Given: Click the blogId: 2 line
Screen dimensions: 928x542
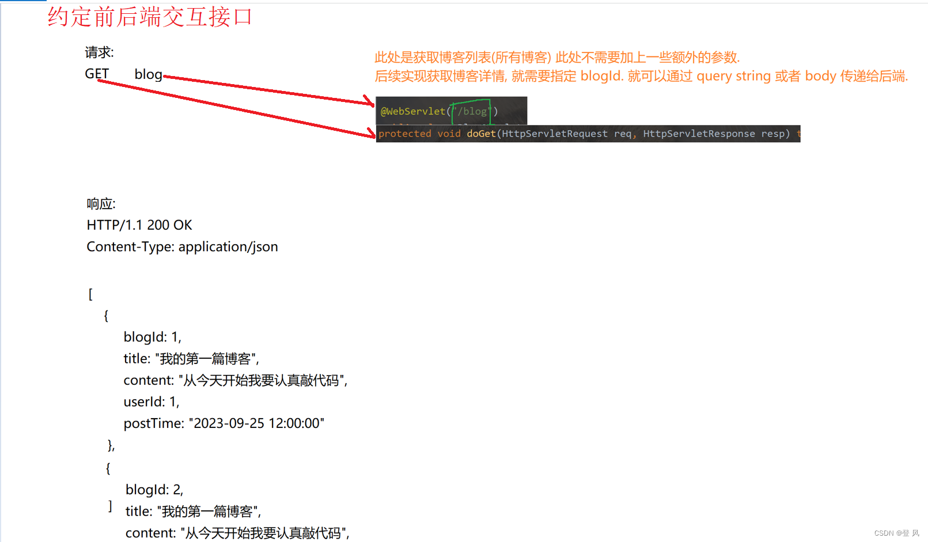Looking at the screenshot, I should [154, 490].
